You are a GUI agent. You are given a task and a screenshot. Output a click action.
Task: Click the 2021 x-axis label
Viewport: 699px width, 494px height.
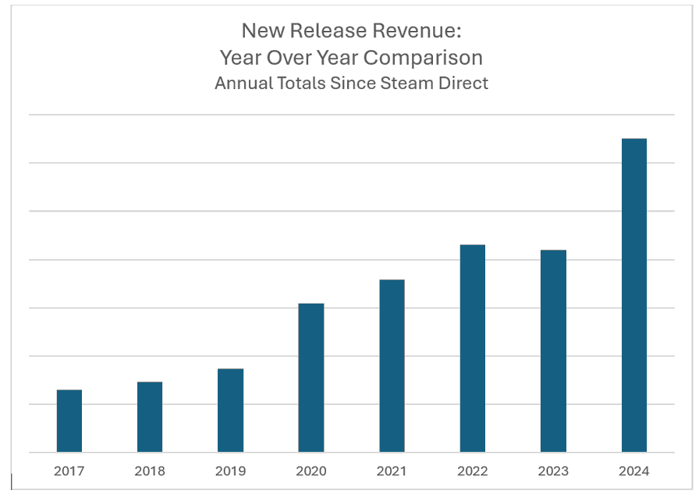[392, 471]
